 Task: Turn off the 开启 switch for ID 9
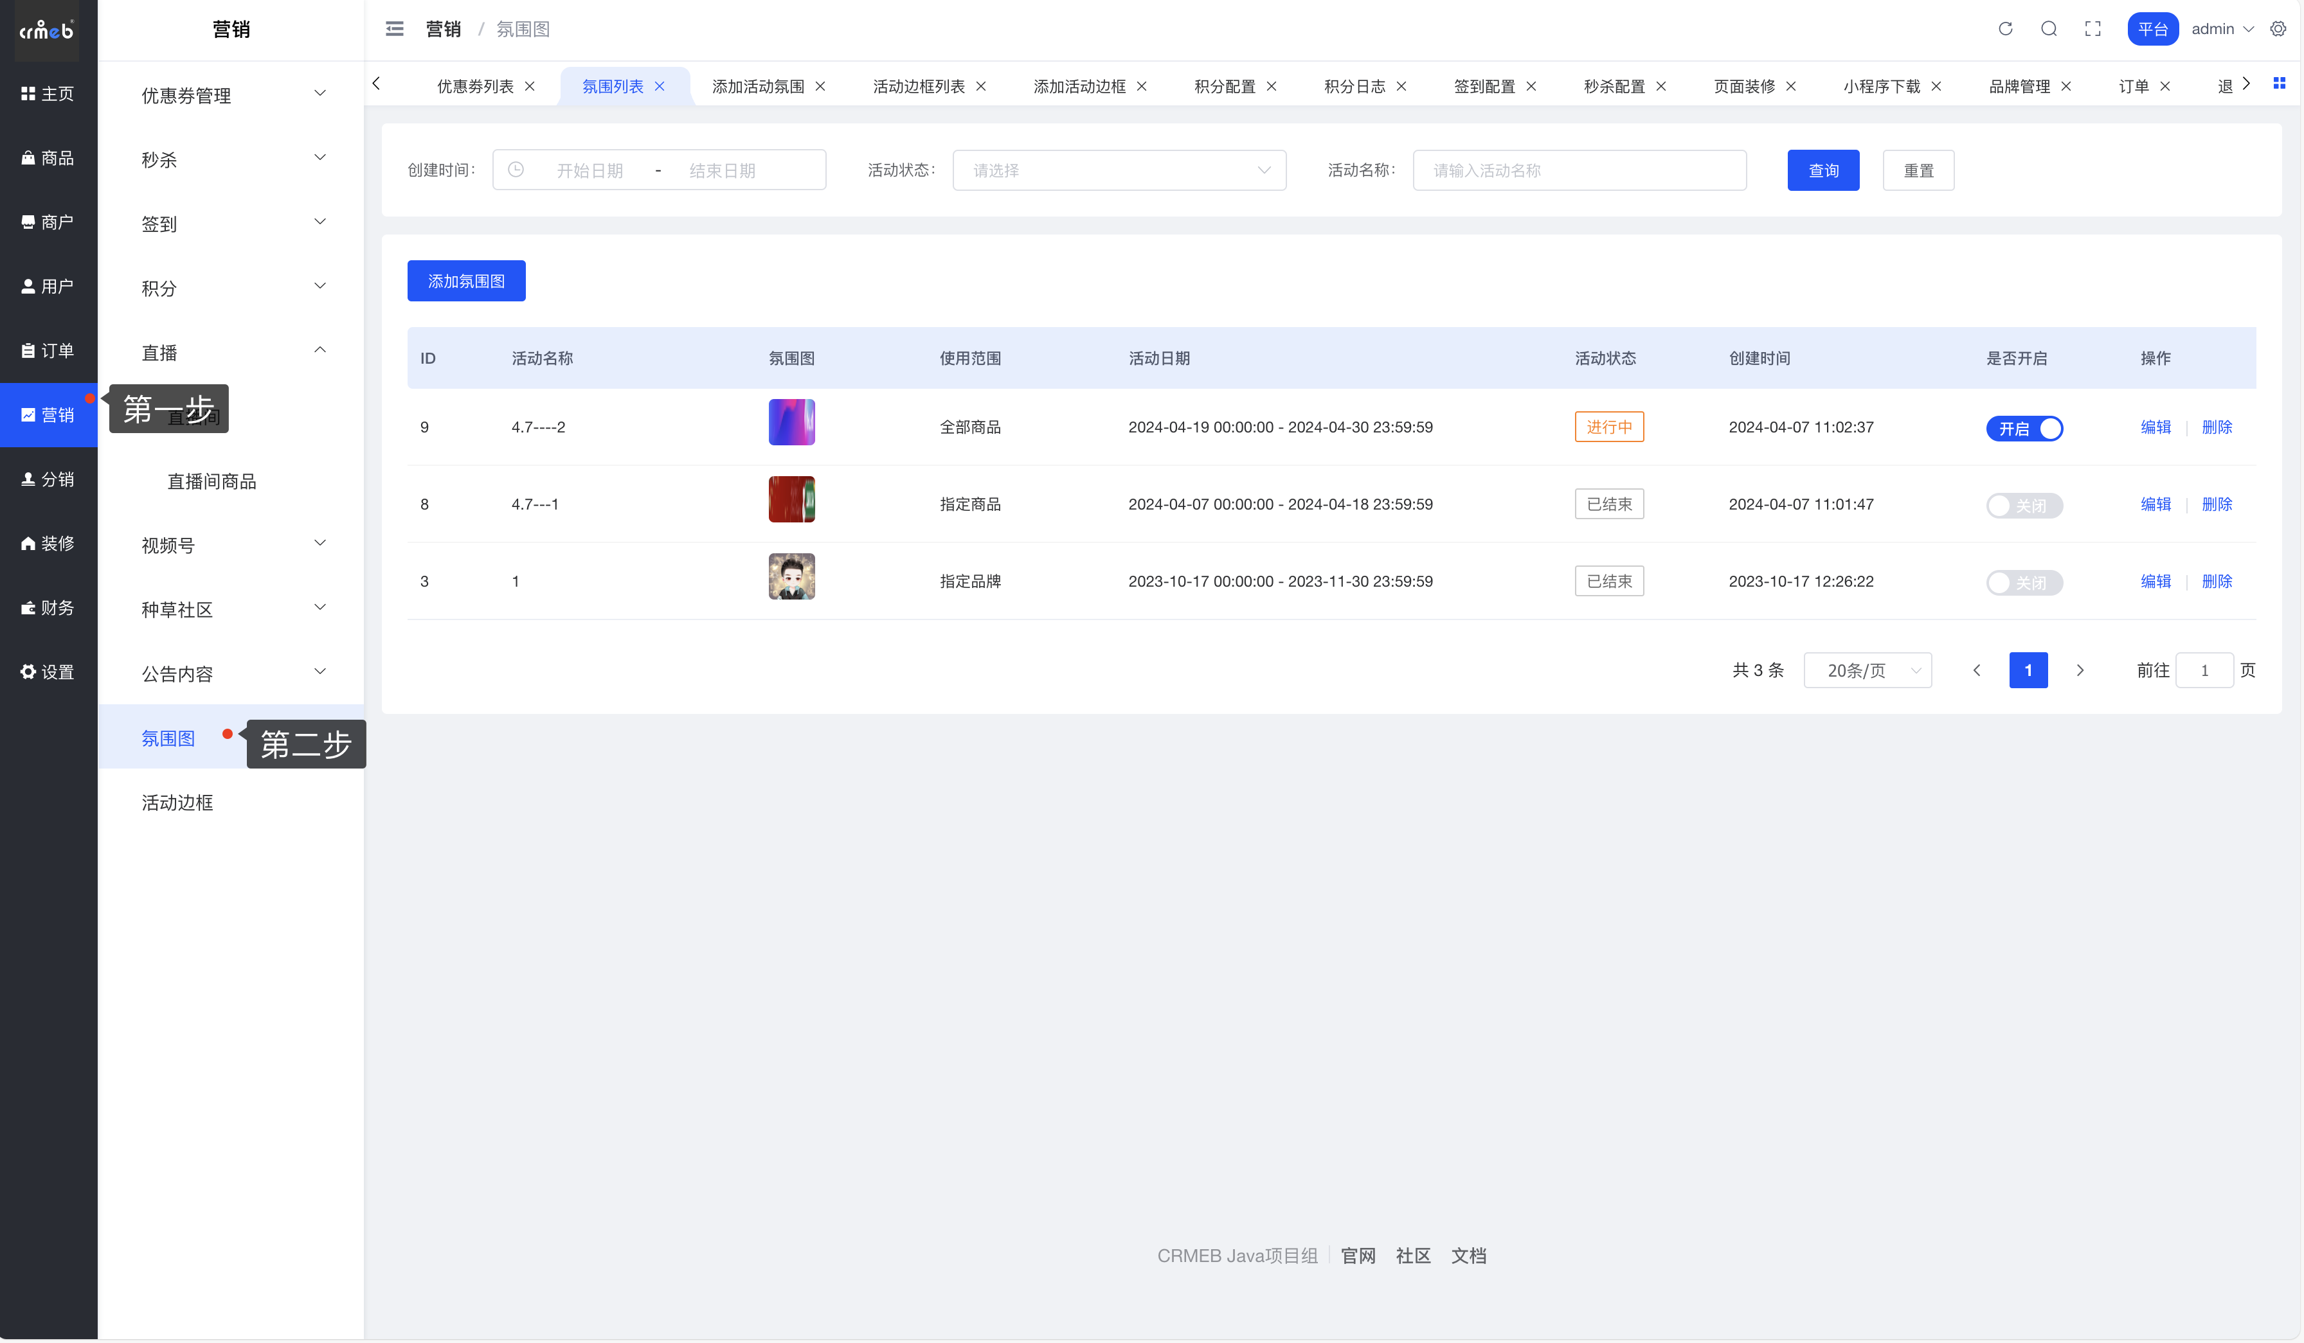[2024, 429]
